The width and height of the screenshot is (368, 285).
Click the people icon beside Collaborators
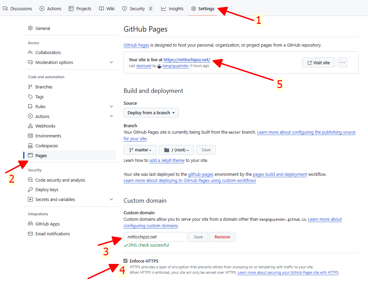(30, 52)
